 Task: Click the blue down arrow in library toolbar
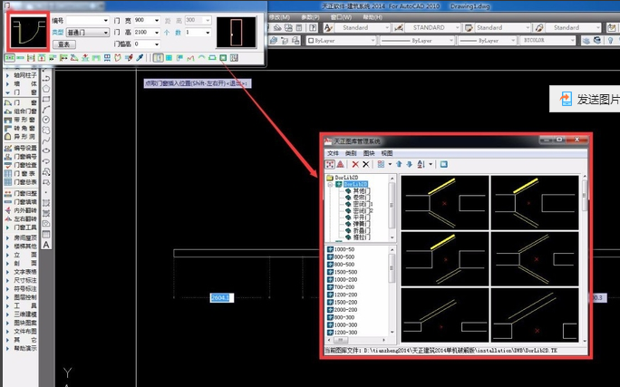click(409, 164)
